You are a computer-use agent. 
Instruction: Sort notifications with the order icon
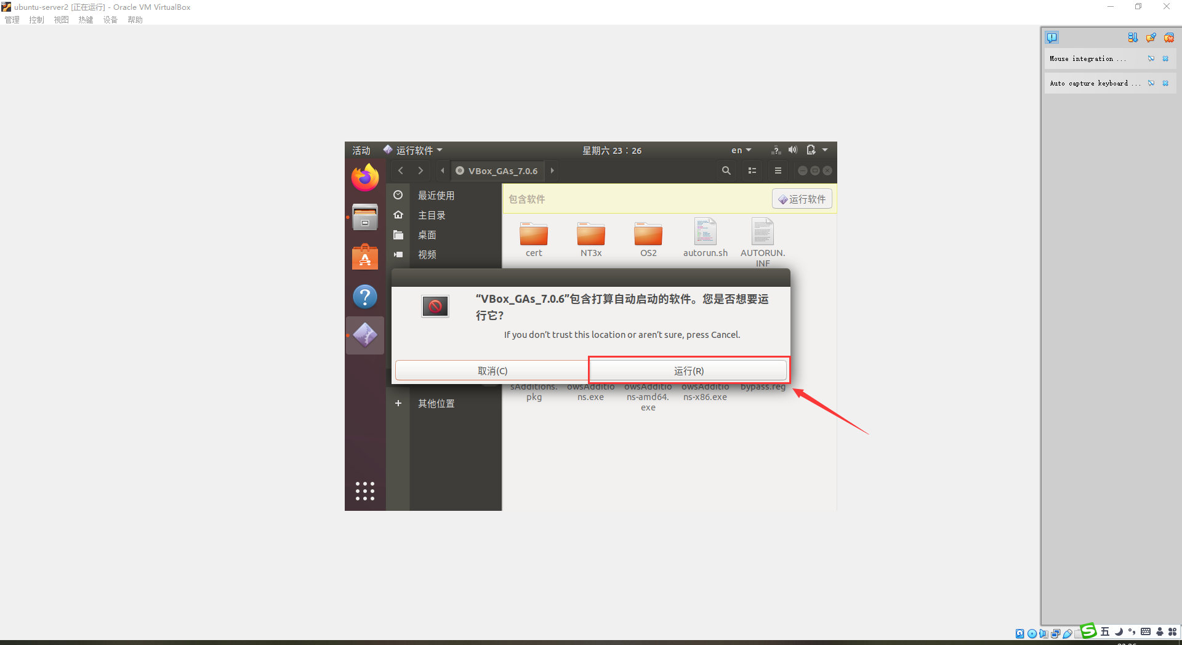pos(1133,38)
